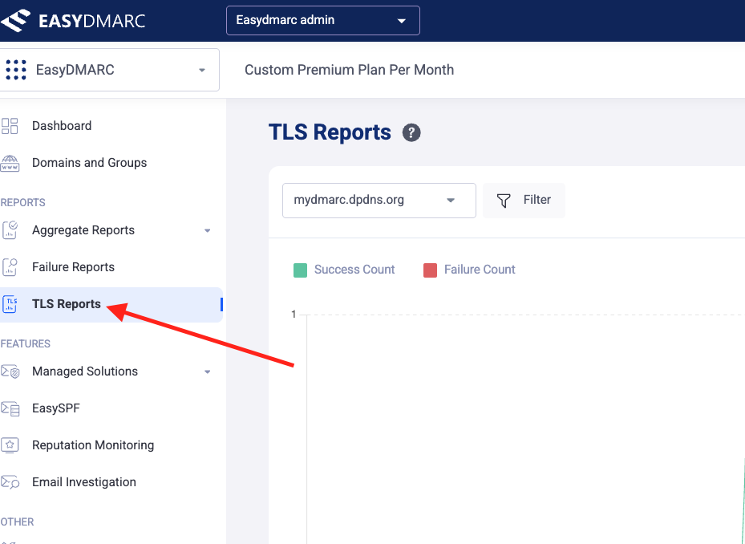Click the Custom Premium Plan Per Month text

pos(349,70)
